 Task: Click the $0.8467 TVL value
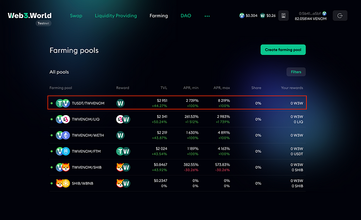pos(160,164)
